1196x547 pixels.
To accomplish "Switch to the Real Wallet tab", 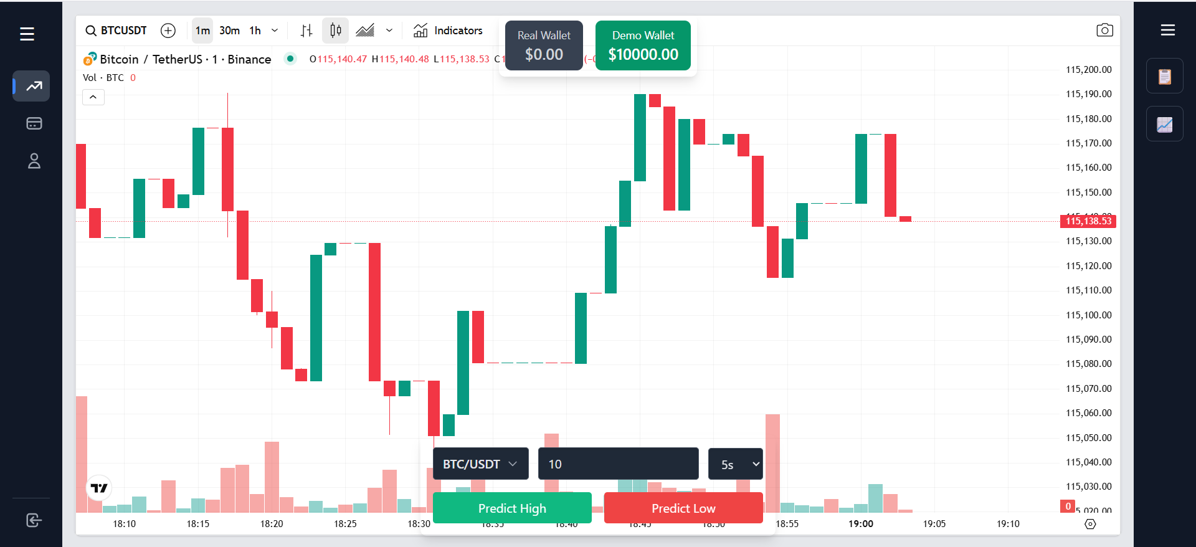I will [544, 45].
